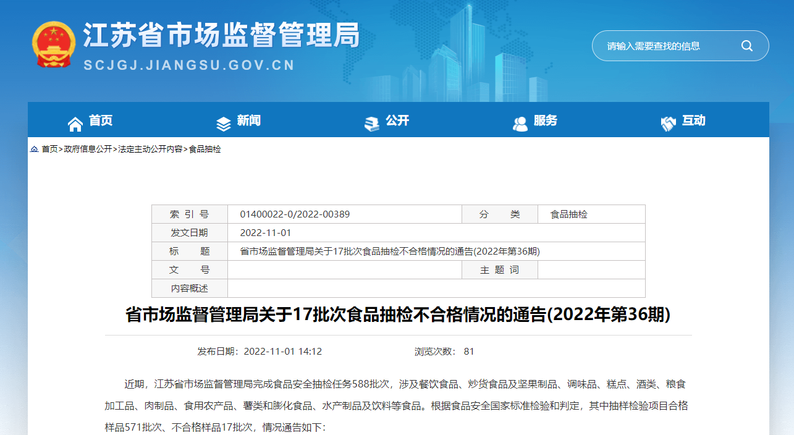Click the 浏览次数 81 view counter
This screenshot has height=435, width=794.
tap(444, 352)
